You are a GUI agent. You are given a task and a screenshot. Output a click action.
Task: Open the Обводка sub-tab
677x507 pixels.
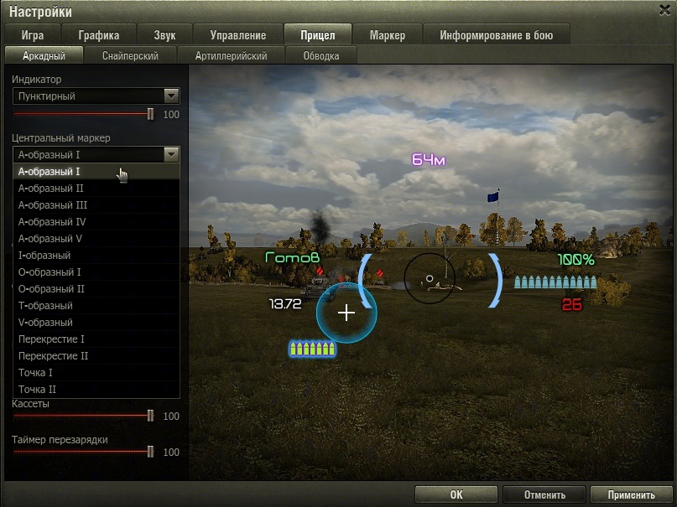(x=321, y=55)
